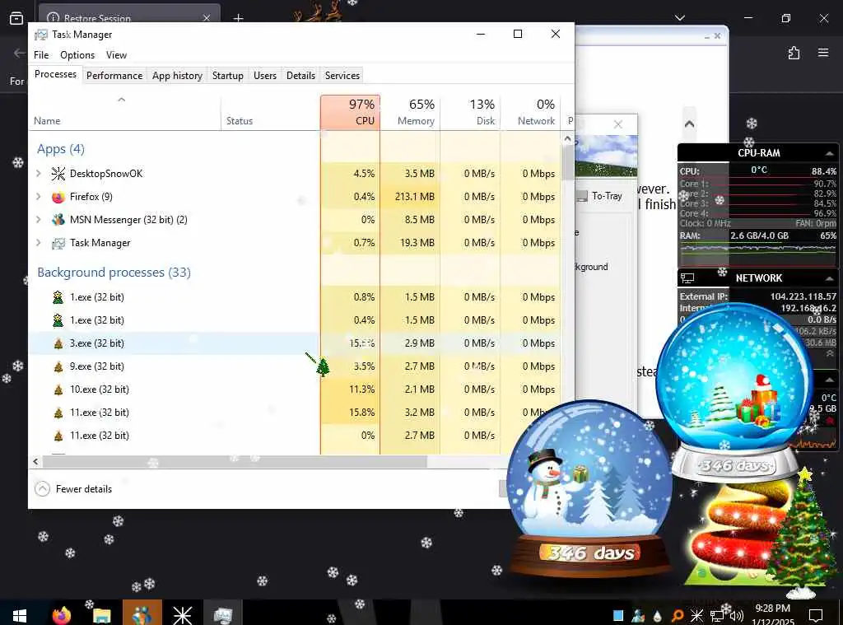This screenshot has width=843, height=625.
Task: Open the notification center icon
Action: [816, 615]
